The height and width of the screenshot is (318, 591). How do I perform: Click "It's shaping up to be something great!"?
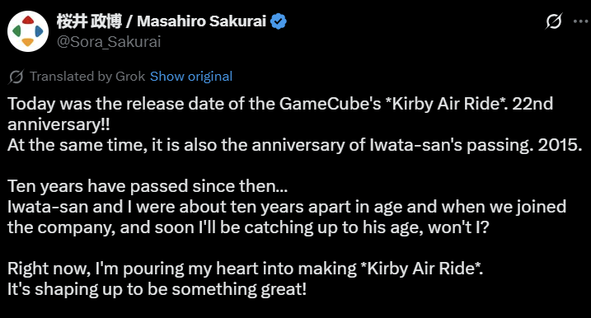point(157,289)
